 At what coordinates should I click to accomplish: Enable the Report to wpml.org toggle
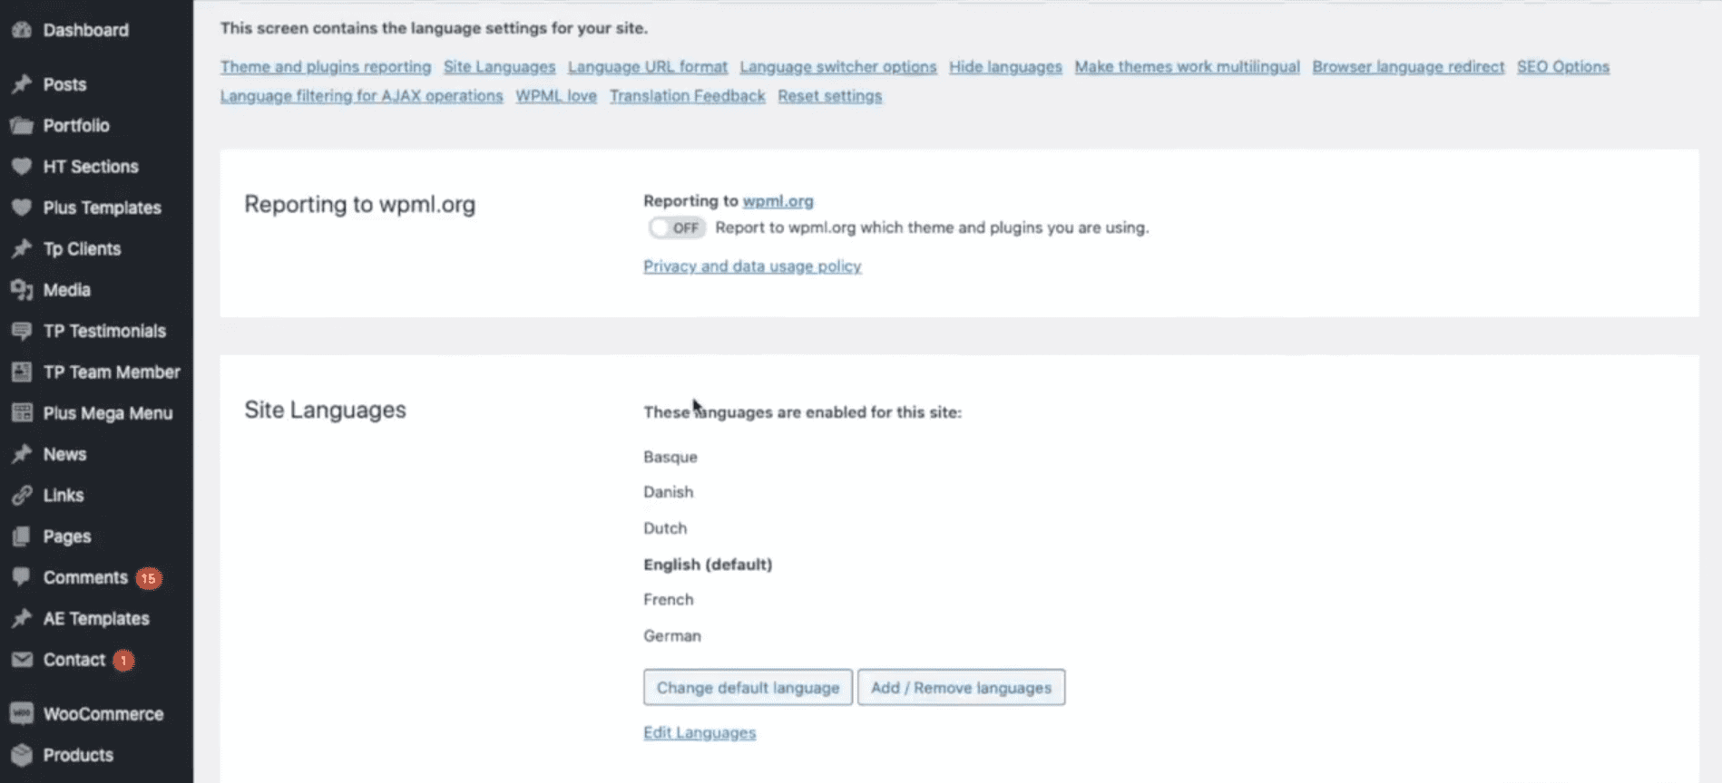676,227
